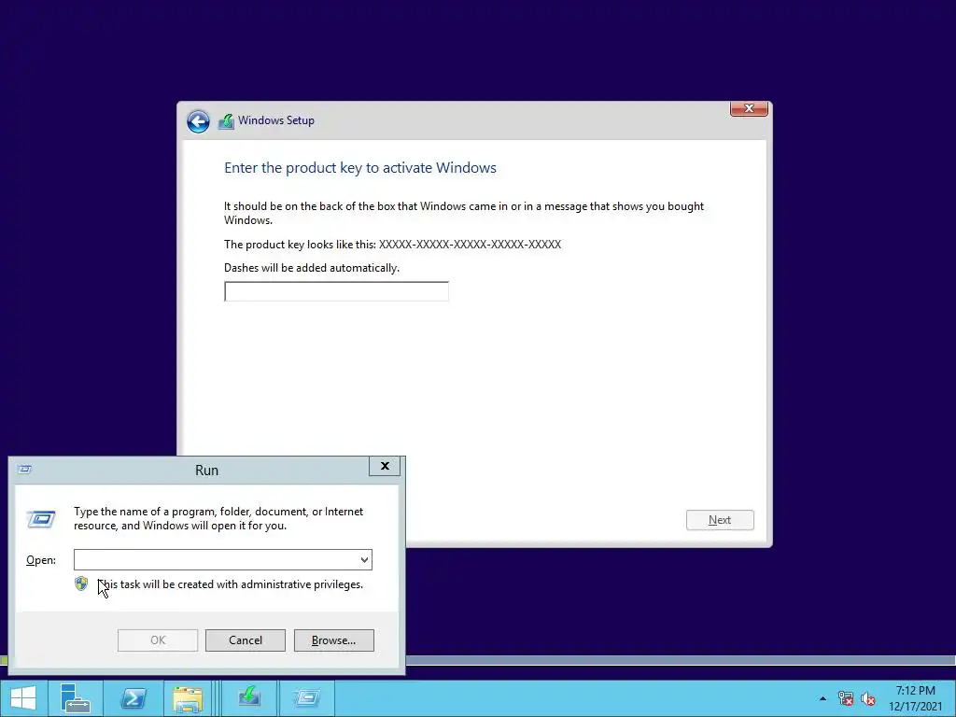Close the Run dialog
This screenshot has width=956, height=717.
[385, 467]
